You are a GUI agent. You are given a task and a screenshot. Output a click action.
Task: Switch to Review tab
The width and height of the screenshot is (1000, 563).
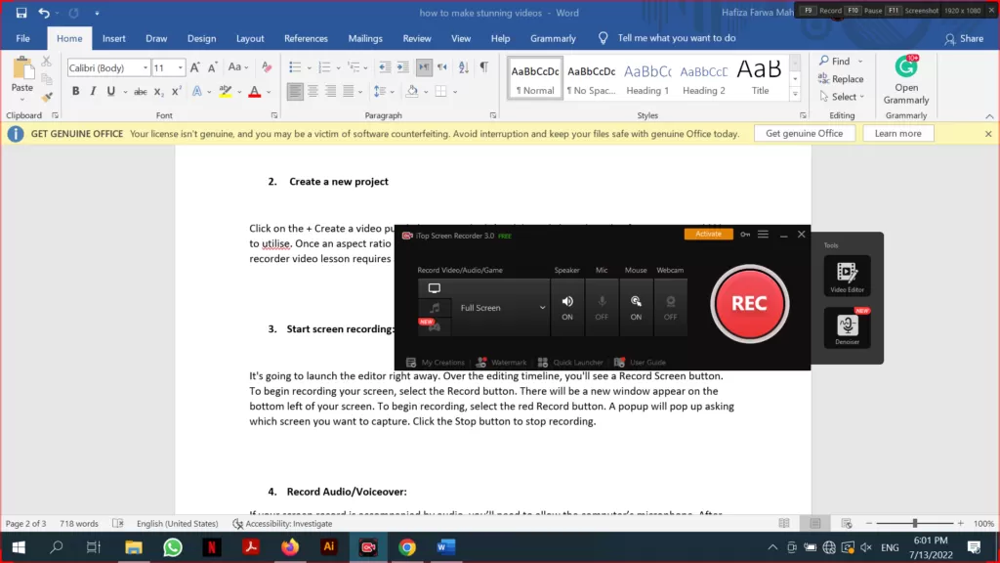[416, 38]
